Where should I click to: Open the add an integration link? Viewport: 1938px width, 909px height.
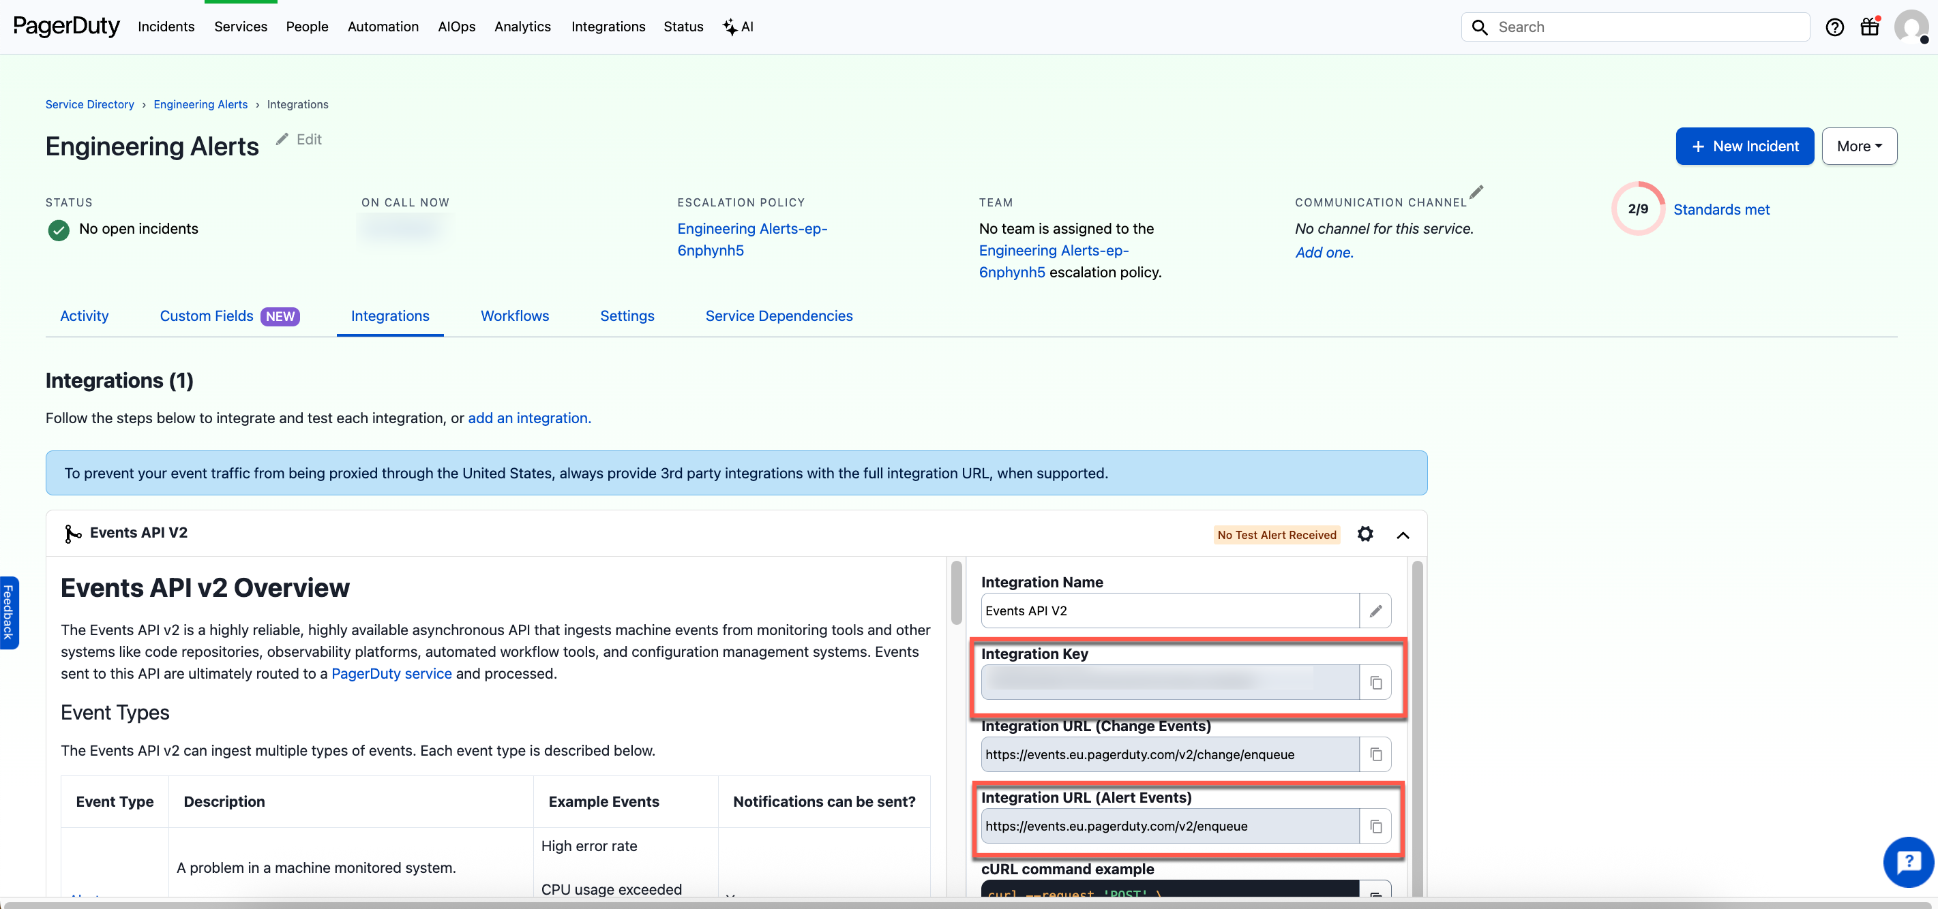pos(528,418)
